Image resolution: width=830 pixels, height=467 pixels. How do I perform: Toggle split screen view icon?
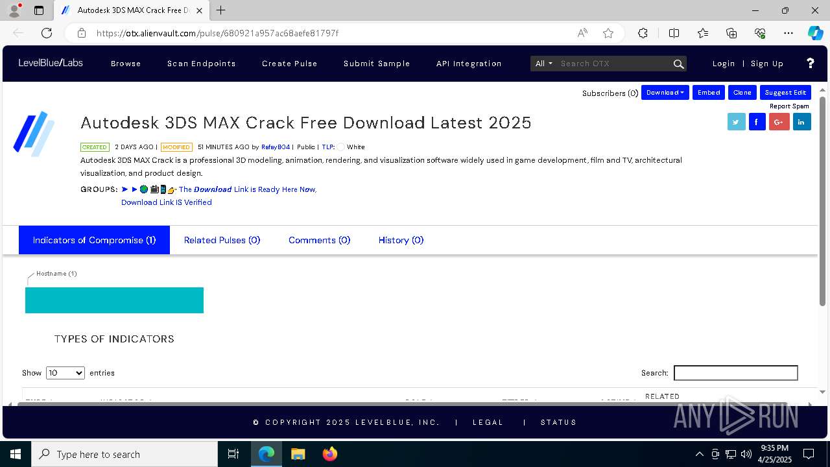point(674,33)
